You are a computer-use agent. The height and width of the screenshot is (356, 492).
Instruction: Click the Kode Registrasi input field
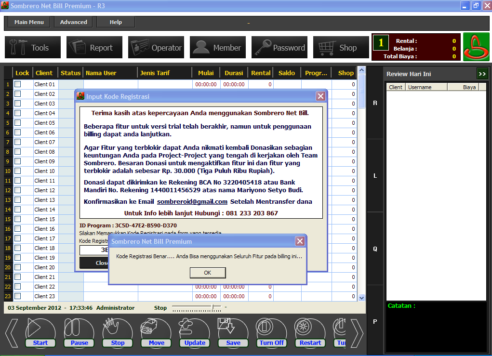tap(94, 250)
